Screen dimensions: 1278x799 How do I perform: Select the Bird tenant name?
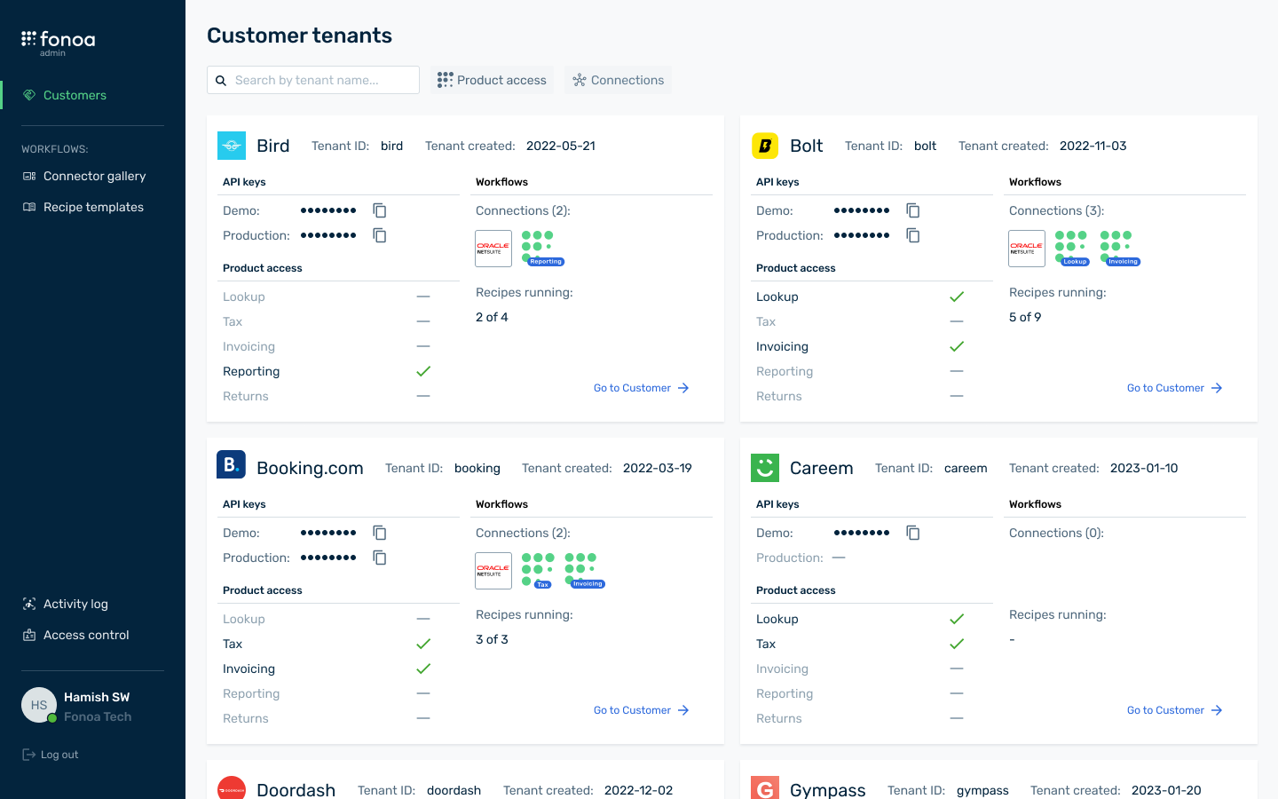tap(273, 146)
